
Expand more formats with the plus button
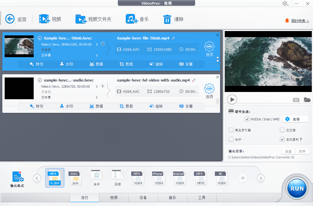click(243, 178)
